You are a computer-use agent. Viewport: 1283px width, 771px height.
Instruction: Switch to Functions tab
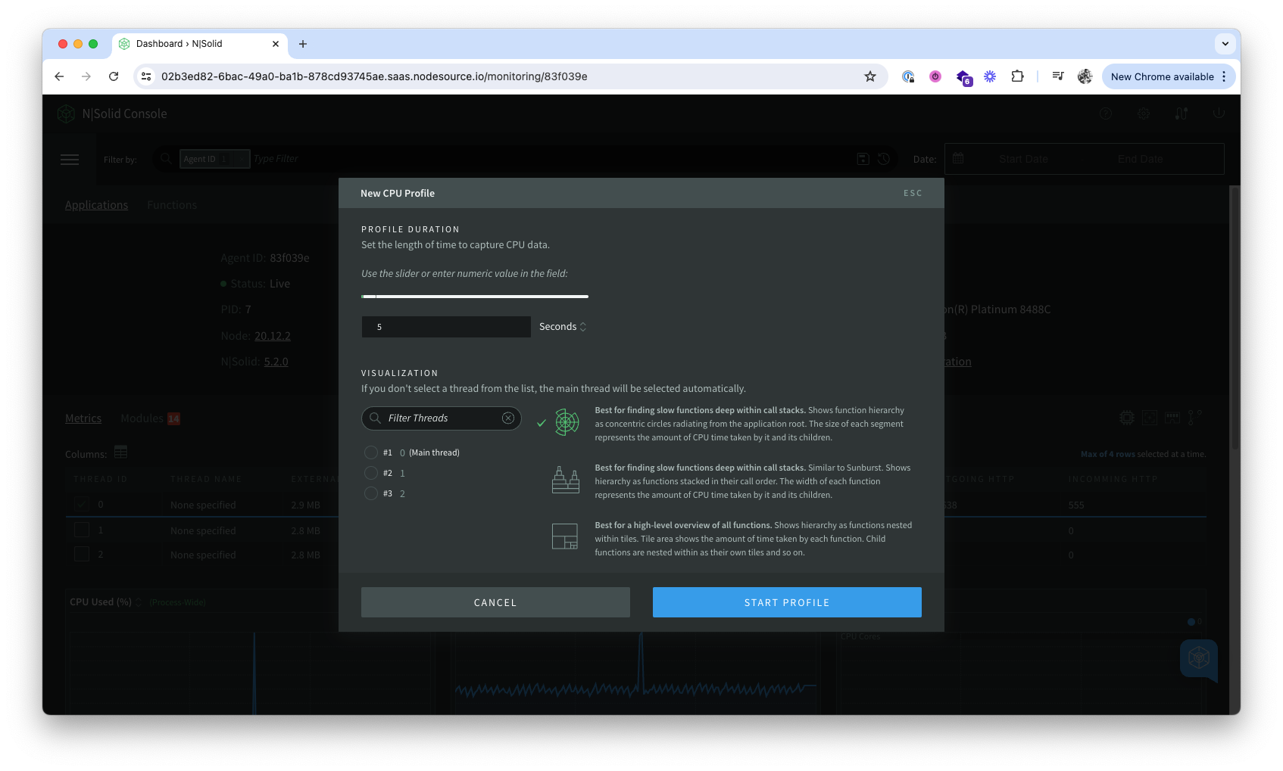[x=172, y=205]
